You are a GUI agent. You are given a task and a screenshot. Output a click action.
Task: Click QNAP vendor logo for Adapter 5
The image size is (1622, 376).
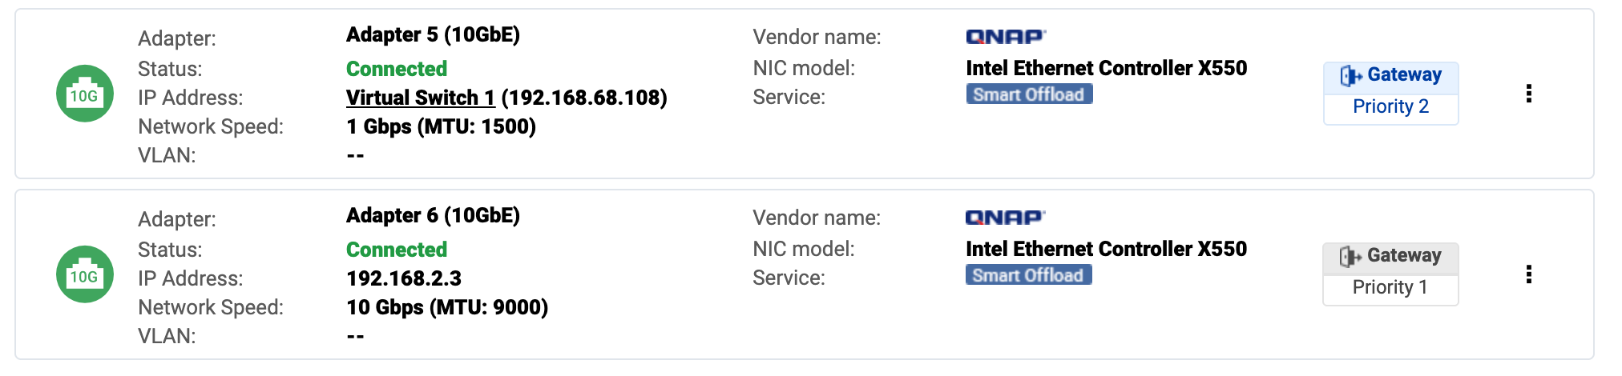(1006, 37)
